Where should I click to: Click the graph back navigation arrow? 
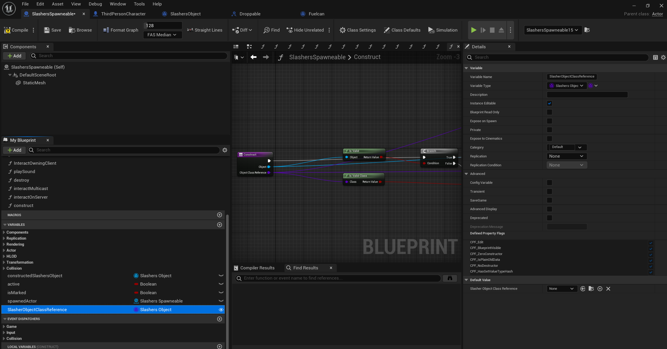[253, 57]
